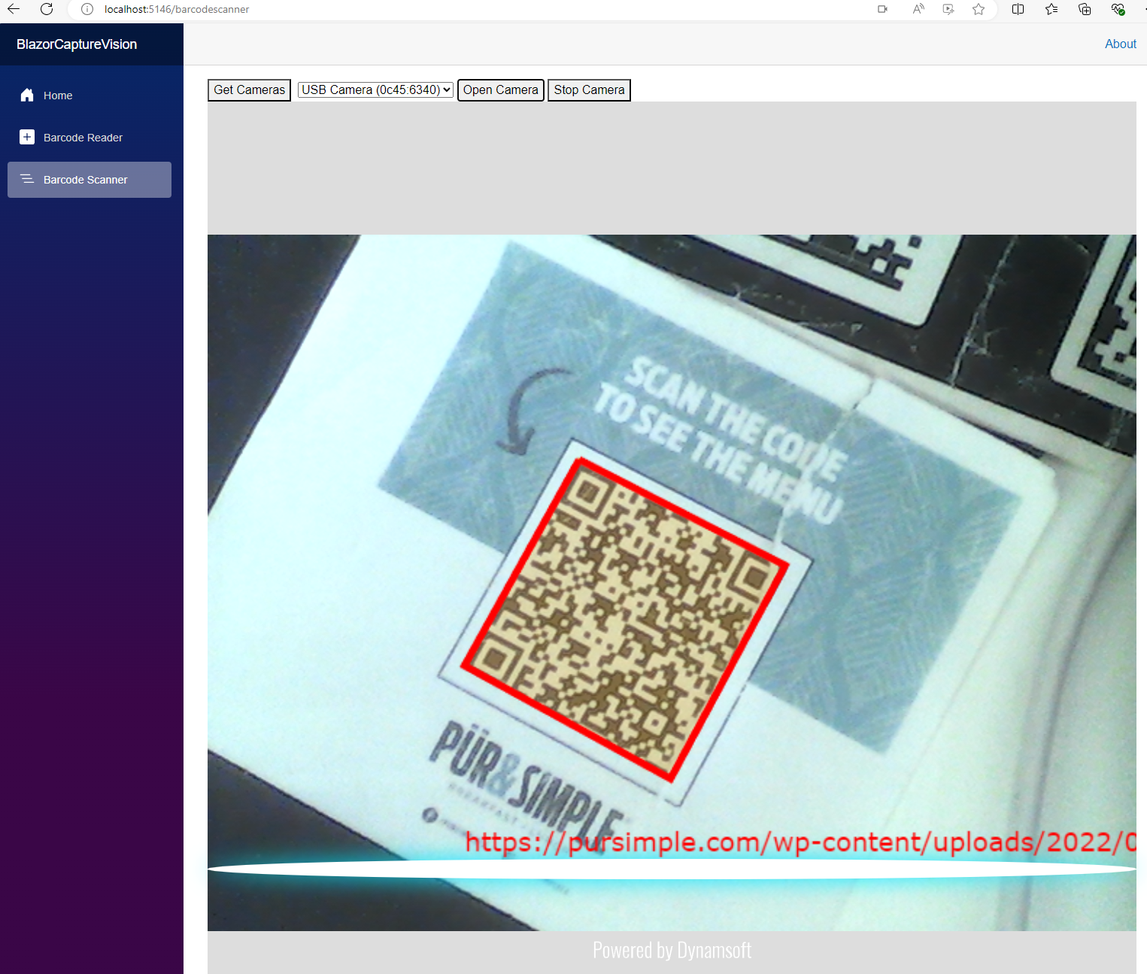This screenshot has height=974, width=1147.
Task: View site information icon in address bar
Action: 87,9
